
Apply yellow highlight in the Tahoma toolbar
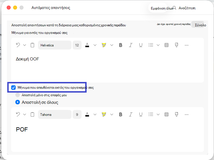tap(104, 114)
